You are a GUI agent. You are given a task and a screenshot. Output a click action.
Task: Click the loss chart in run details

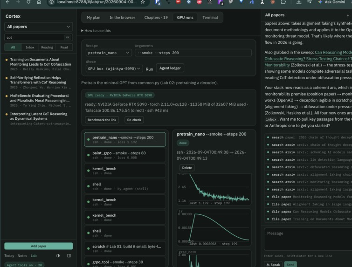pos(214,189)
